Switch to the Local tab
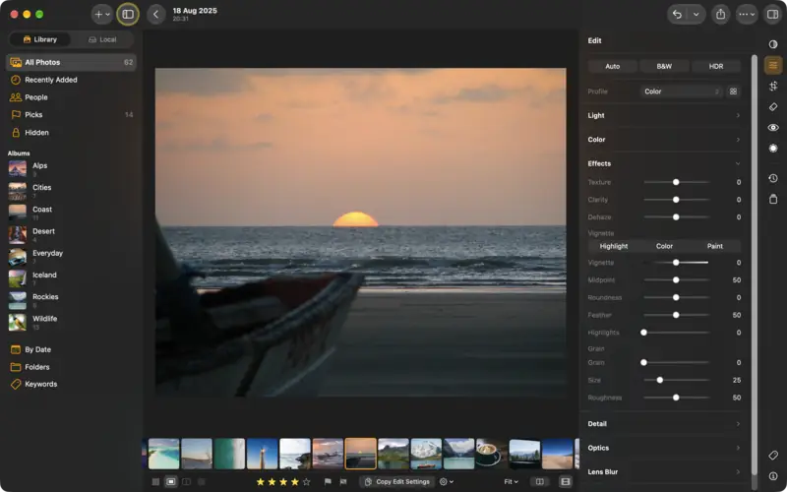Screen dimensions: 787x492 pos(102,39)
